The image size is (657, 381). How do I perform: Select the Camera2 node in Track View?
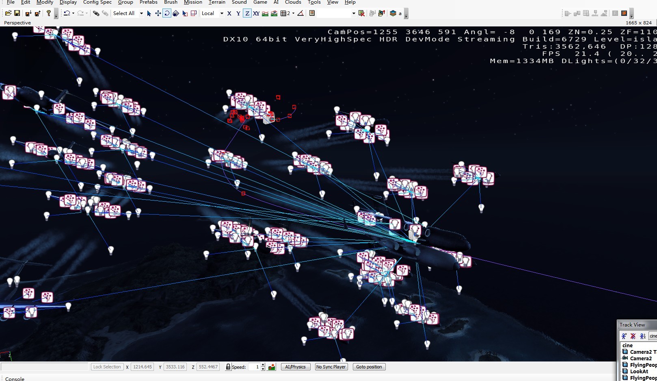click(x=640, y=358)
